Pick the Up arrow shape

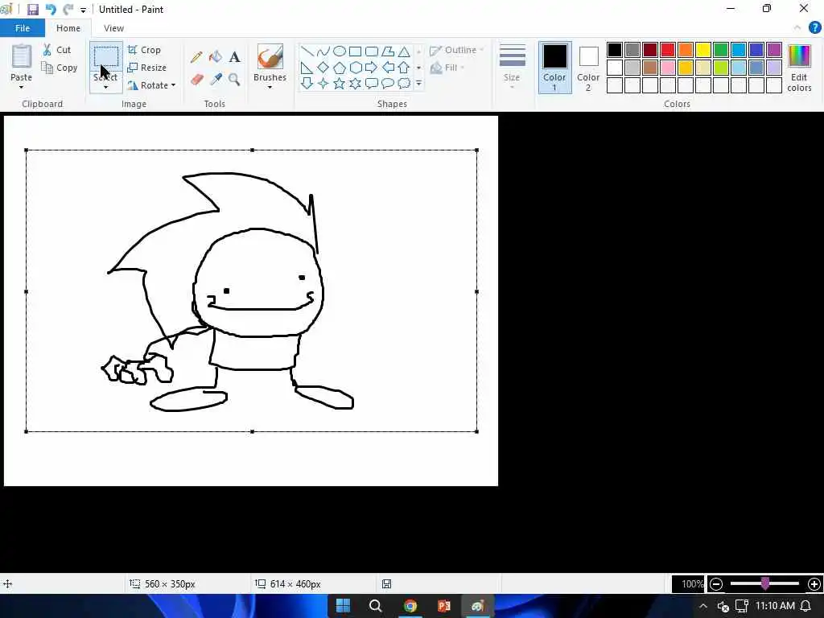coord(404,68)
